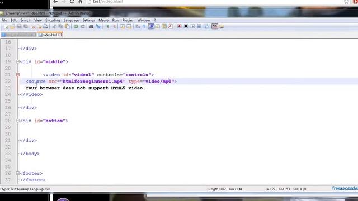Open the View menu
Image resolution: width=358 pixels, height=201 pixels.
38,20
